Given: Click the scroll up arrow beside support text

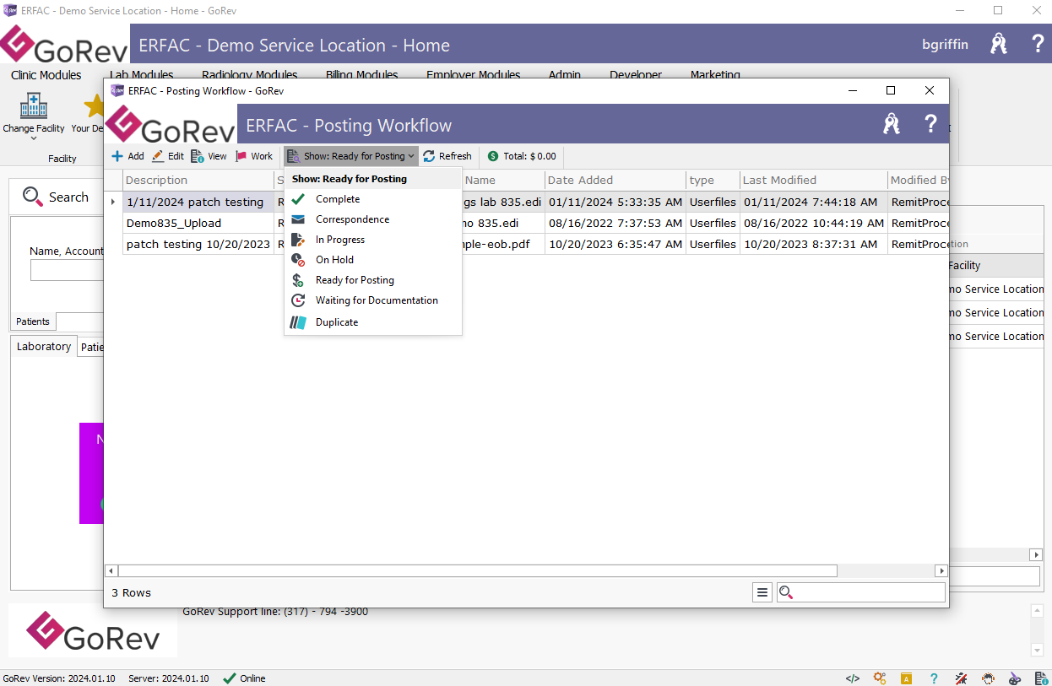Looking at the screenshot, I should tap(1038, 610).
